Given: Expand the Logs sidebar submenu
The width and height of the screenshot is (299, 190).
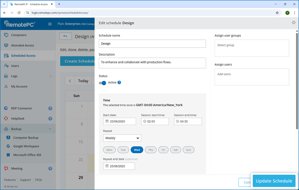Looking at the screenshot, I should coord(50,76).
